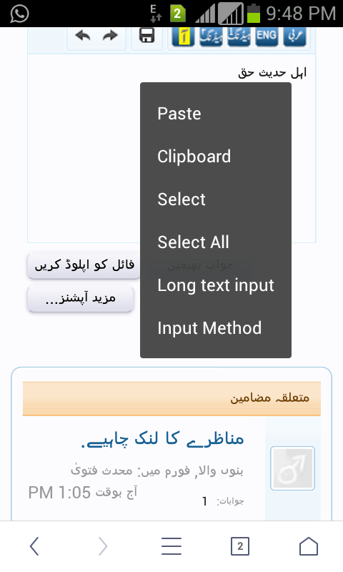Image resolution: width=343 pixels, height=572 pixels.
Task: Tap the user avatar thumbnail
Action: pyautogui.click(x=292, y=468)
